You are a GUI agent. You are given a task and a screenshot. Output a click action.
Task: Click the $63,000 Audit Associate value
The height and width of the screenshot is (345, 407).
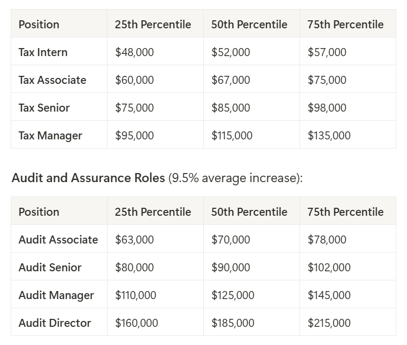[x=134, y=240]
